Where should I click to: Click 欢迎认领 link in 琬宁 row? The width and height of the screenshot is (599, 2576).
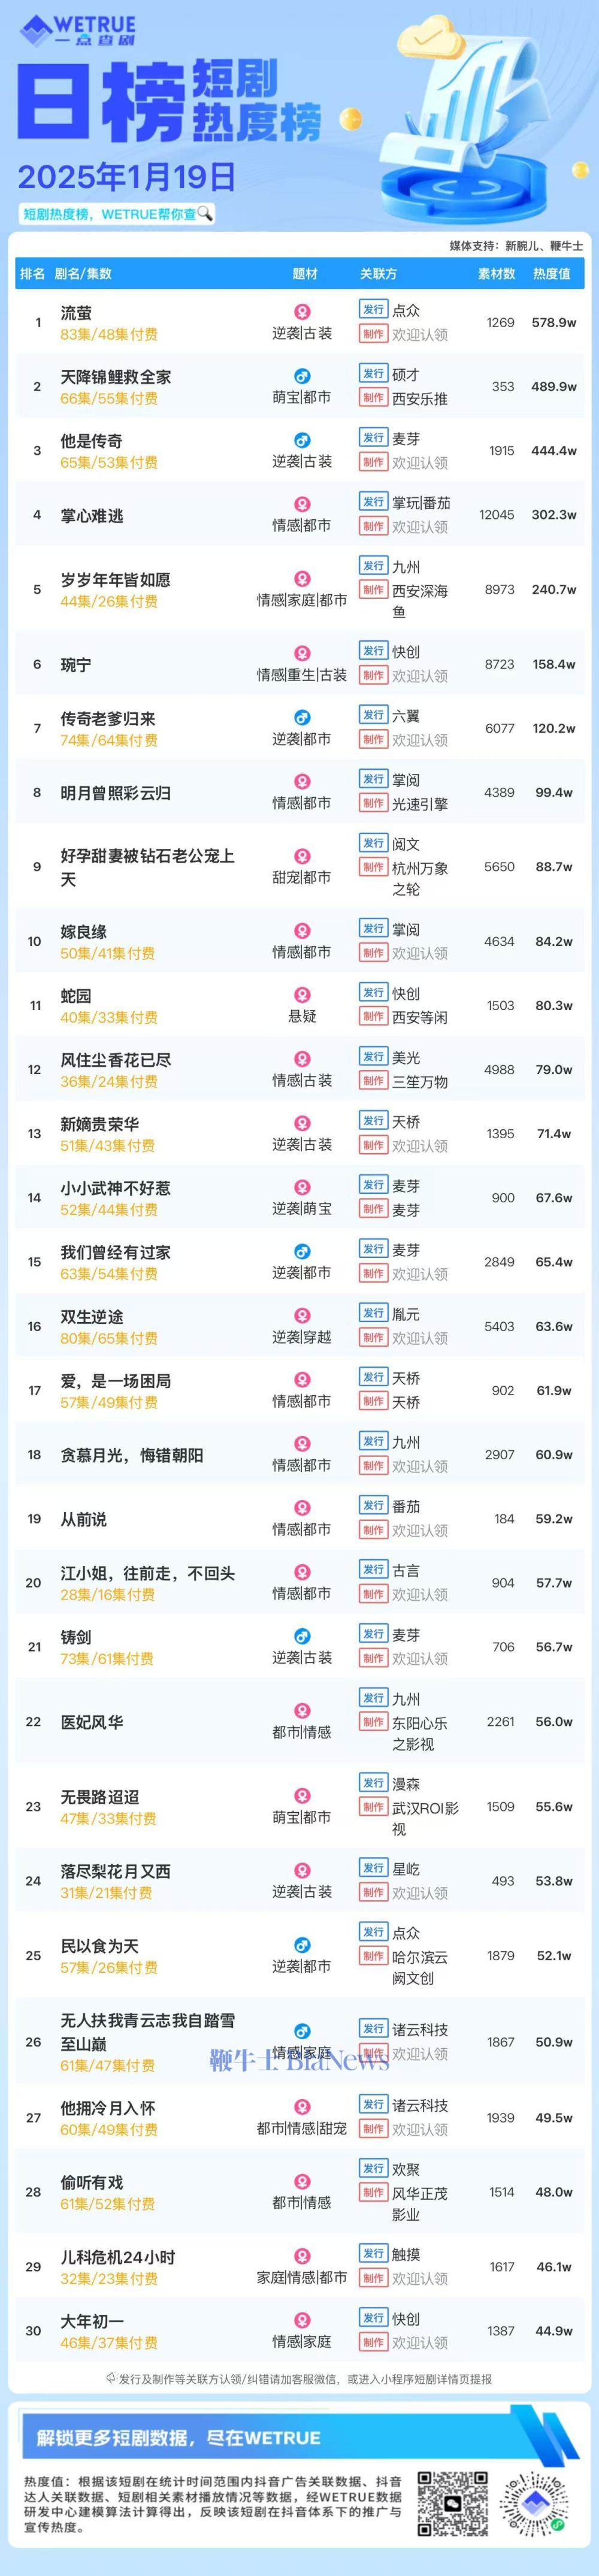[419, 676]
